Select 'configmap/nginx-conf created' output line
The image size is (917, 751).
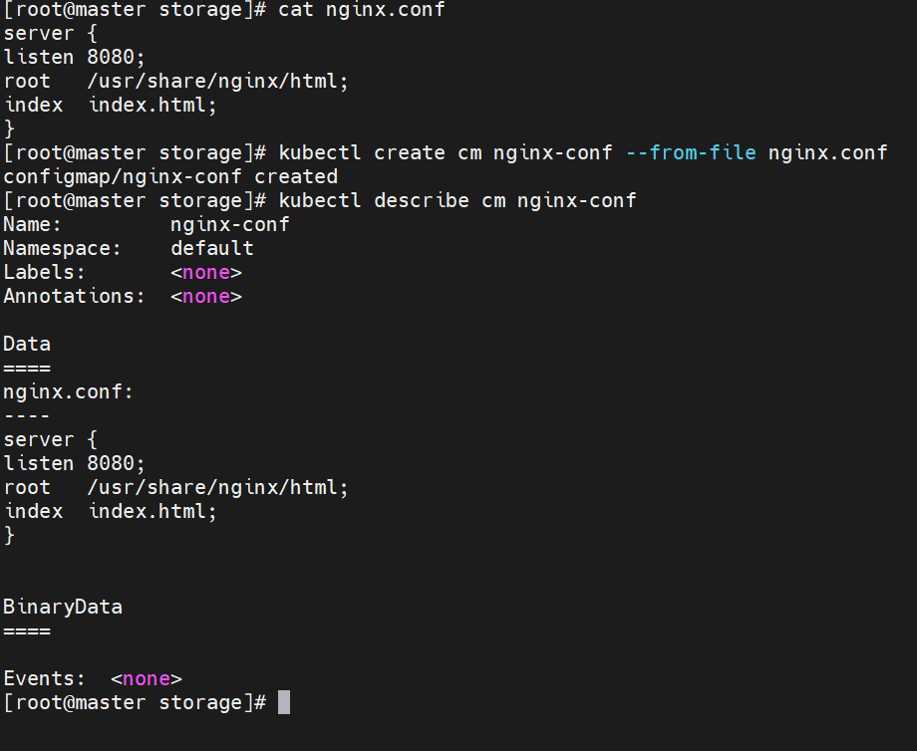[170, 177]
